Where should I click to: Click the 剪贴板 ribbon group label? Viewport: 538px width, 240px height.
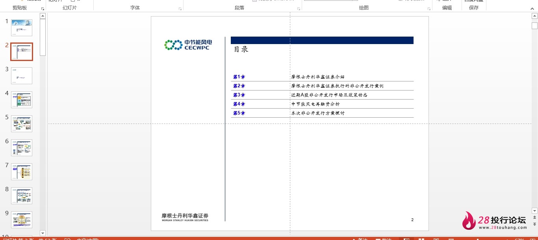pyautogui.click(x=20, y=8)
